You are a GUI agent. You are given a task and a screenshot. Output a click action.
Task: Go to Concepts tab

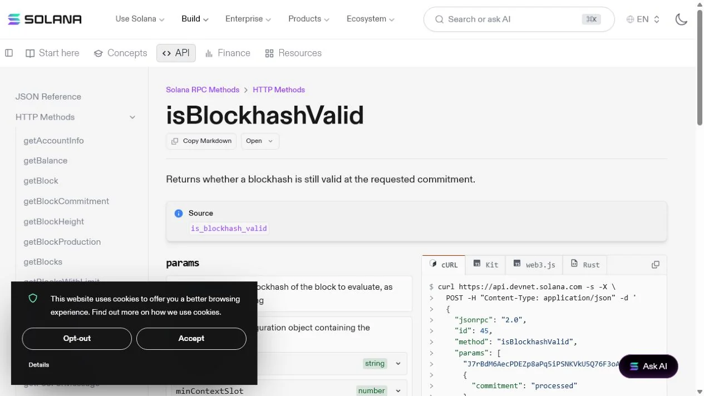[x=120, y=53]
